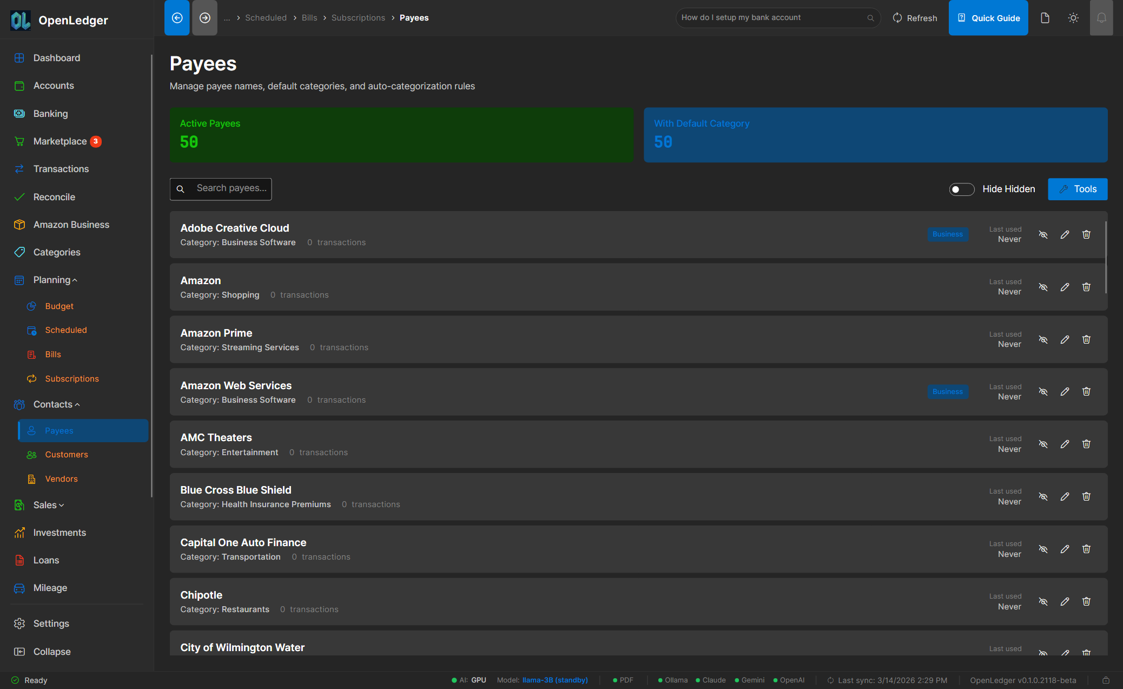Edit the Chipotle payee with pencil icon
This screenshot has width=1123, height=689.
[1065, 601]
